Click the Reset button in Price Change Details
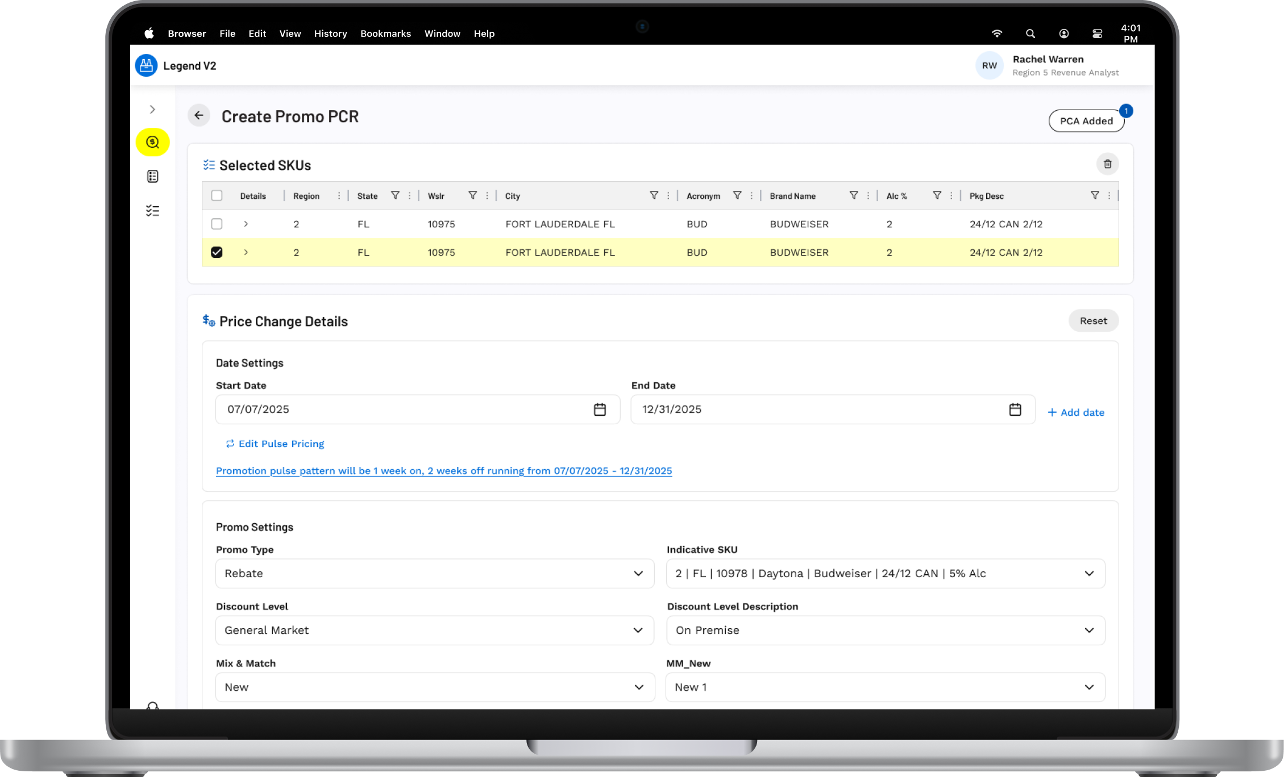1284x777 pixels. coord(1093,320)
